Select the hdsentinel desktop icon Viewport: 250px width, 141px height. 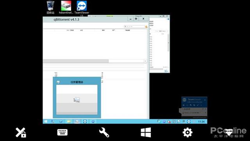[66, 7]
